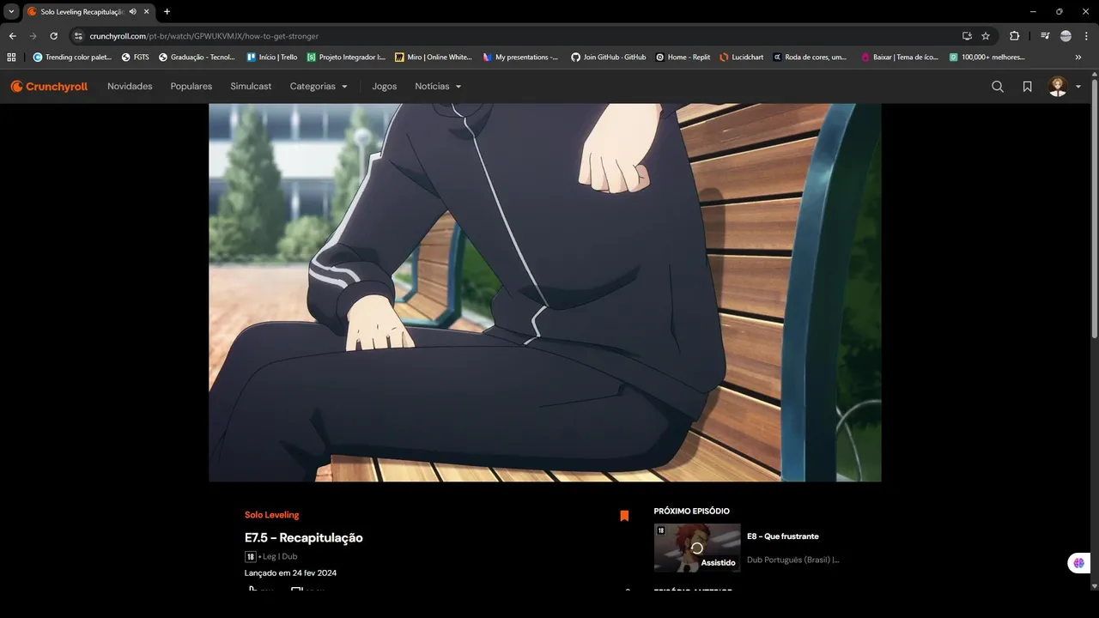This screenshot has height=618, width=1099.
Task: Open the bookmarks bar apps grid icon
Action: pyautogui.click(x=11, y=58)
